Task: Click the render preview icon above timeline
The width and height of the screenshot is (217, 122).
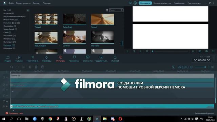Action: pyautogui.click(x=173, y=67)
